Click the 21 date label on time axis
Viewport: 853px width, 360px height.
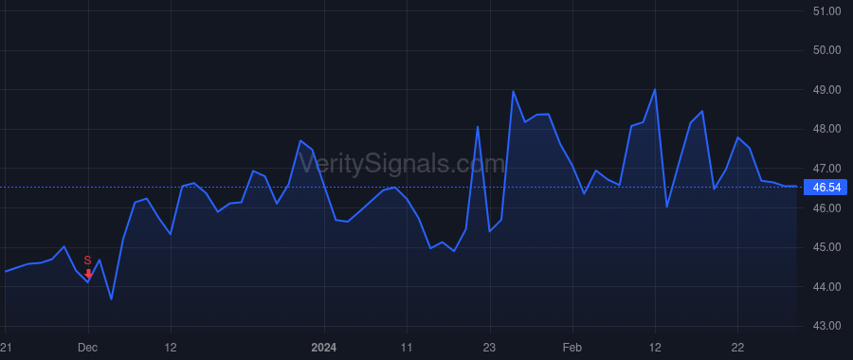(6, 348)
